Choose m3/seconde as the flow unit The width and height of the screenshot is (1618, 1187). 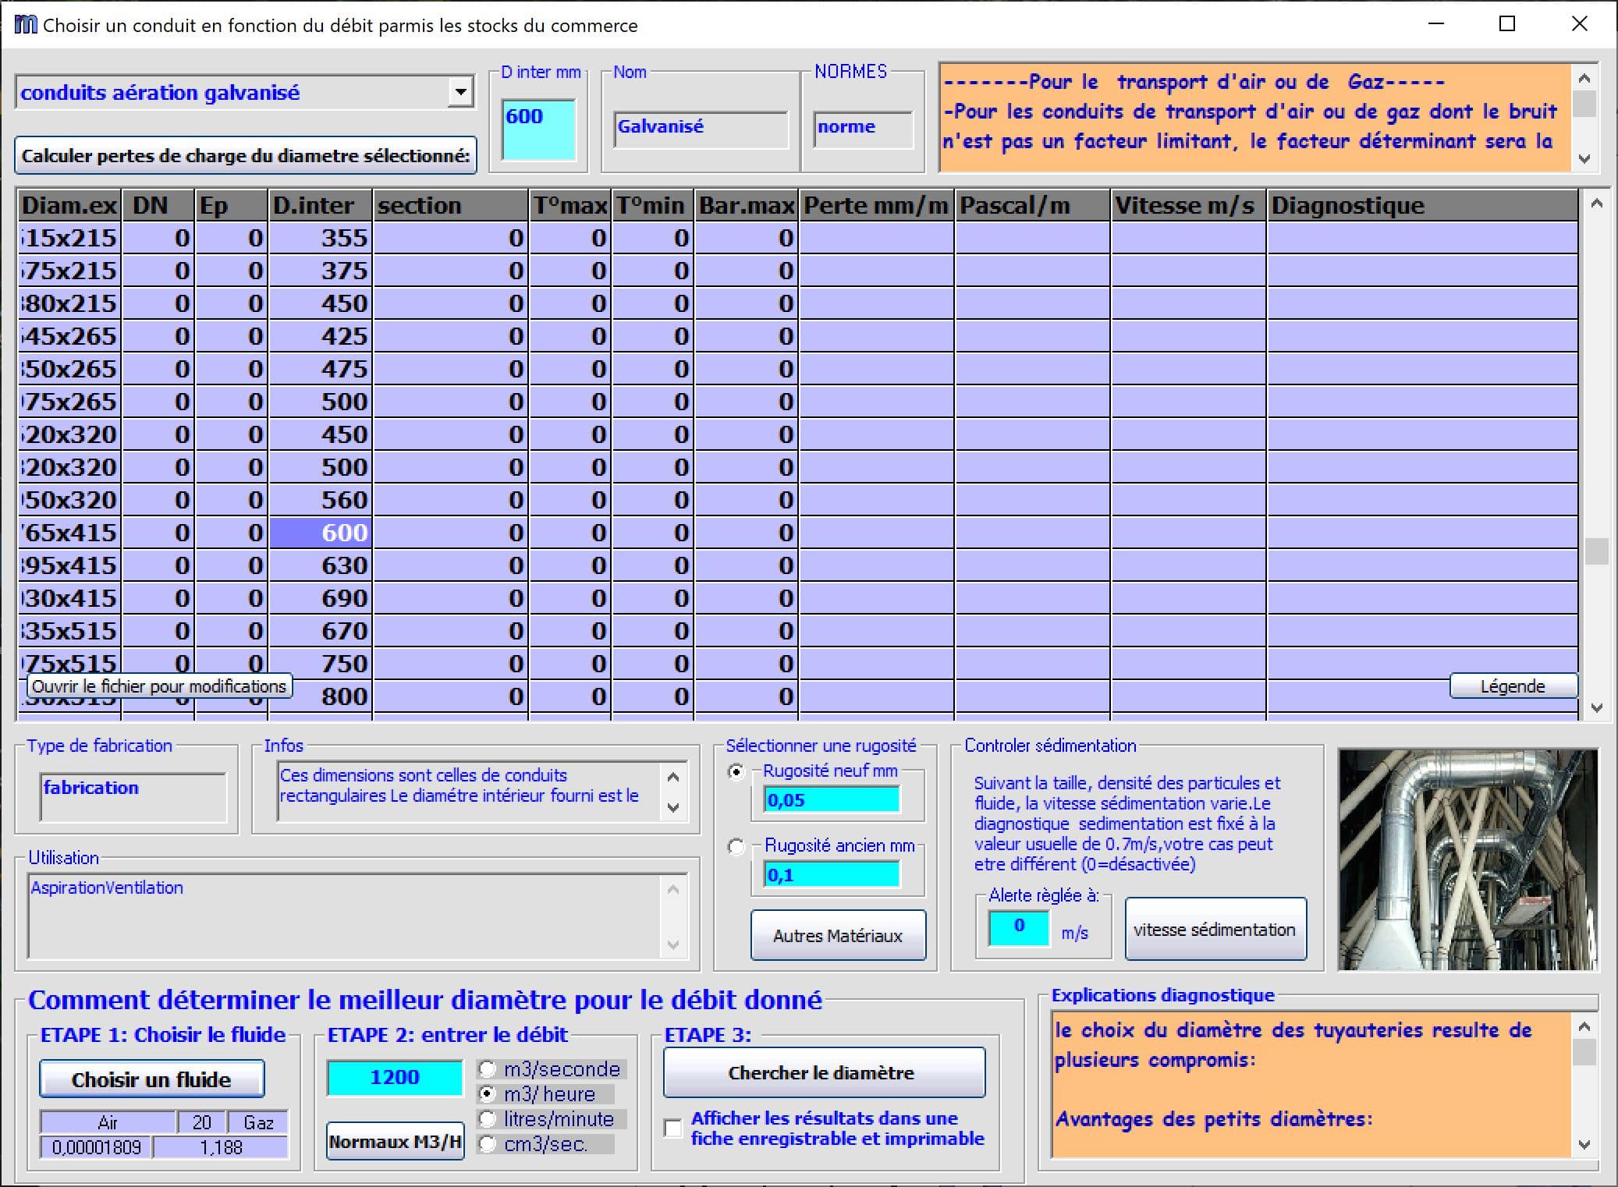click(489, 1069)
